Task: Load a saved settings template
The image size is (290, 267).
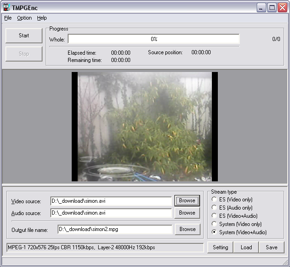Action: click(246, 247)
